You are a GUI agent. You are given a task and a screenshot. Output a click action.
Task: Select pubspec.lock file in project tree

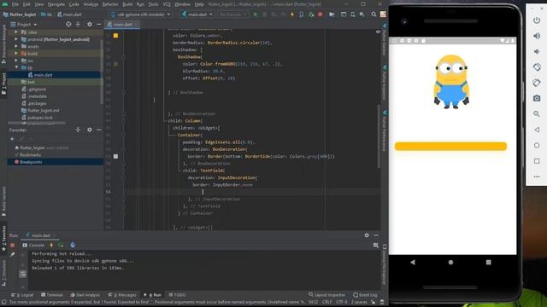[x=36, y=118]
